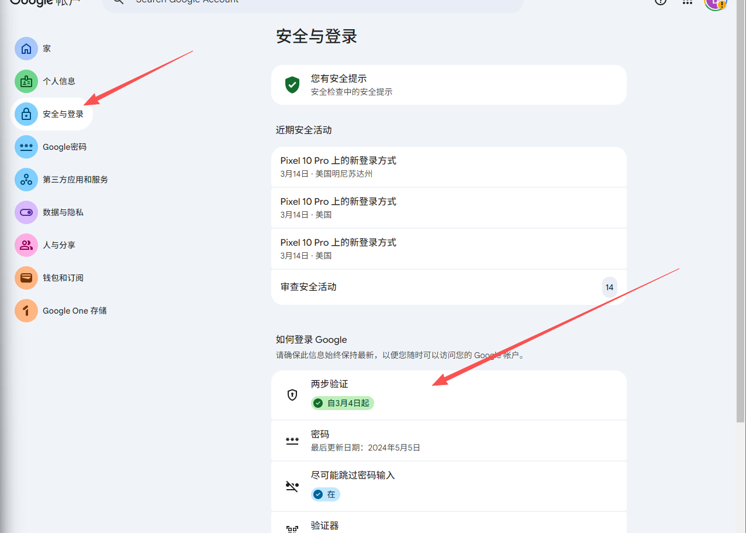Open Google apps grid launcher
Viewport: 746px width, 533px height.
(688, 2)
